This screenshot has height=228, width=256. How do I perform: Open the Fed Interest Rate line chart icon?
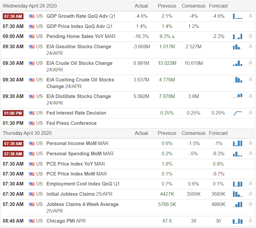click(x=238, y=113)
